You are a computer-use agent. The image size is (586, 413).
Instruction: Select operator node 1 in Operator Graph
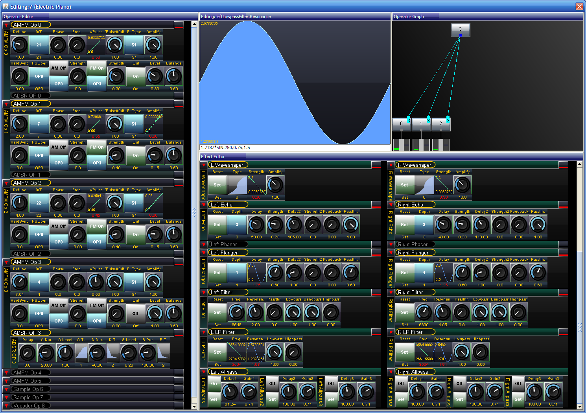[421, 124]
